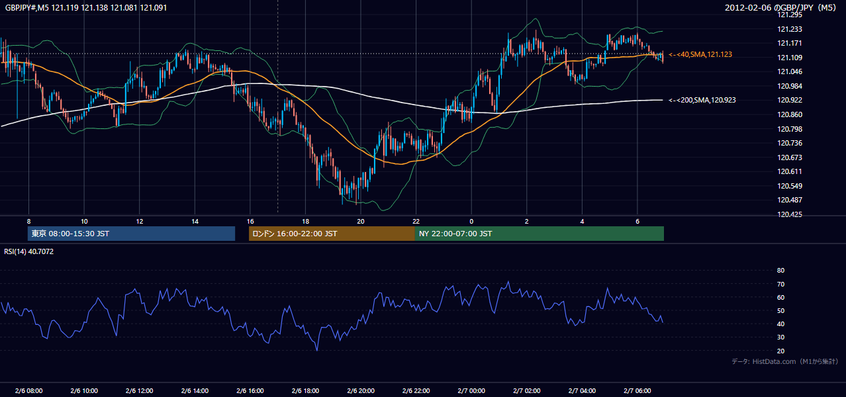Click hour tick 8 on chart axis
This screenshot has height=397, width=846.
[28, 221]
